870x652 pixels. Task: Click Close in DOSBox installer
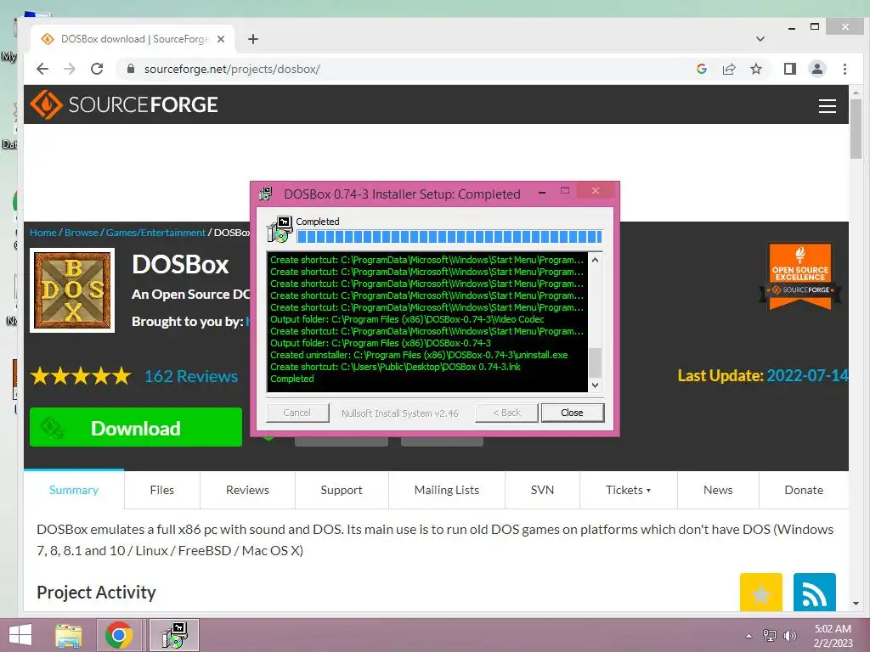coord(572,413)
